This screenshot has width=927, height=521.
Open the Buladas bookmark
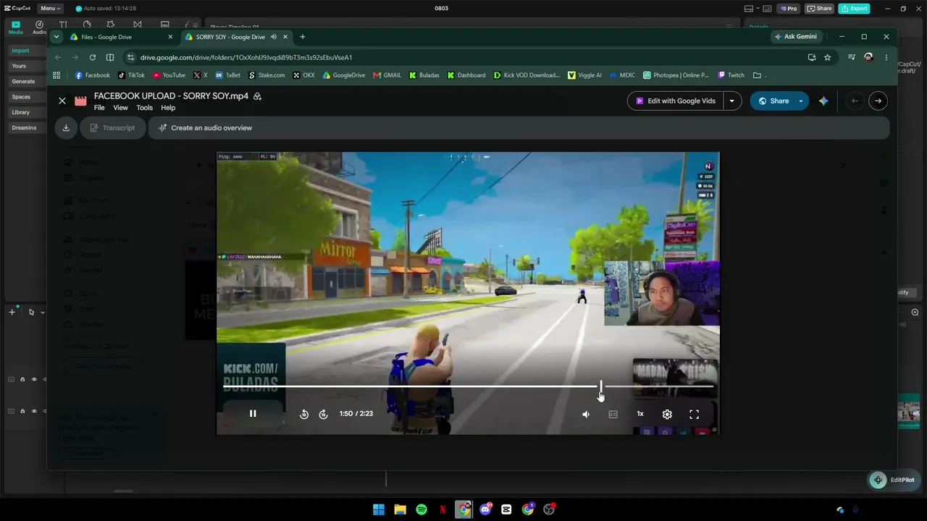pos(424,75)
